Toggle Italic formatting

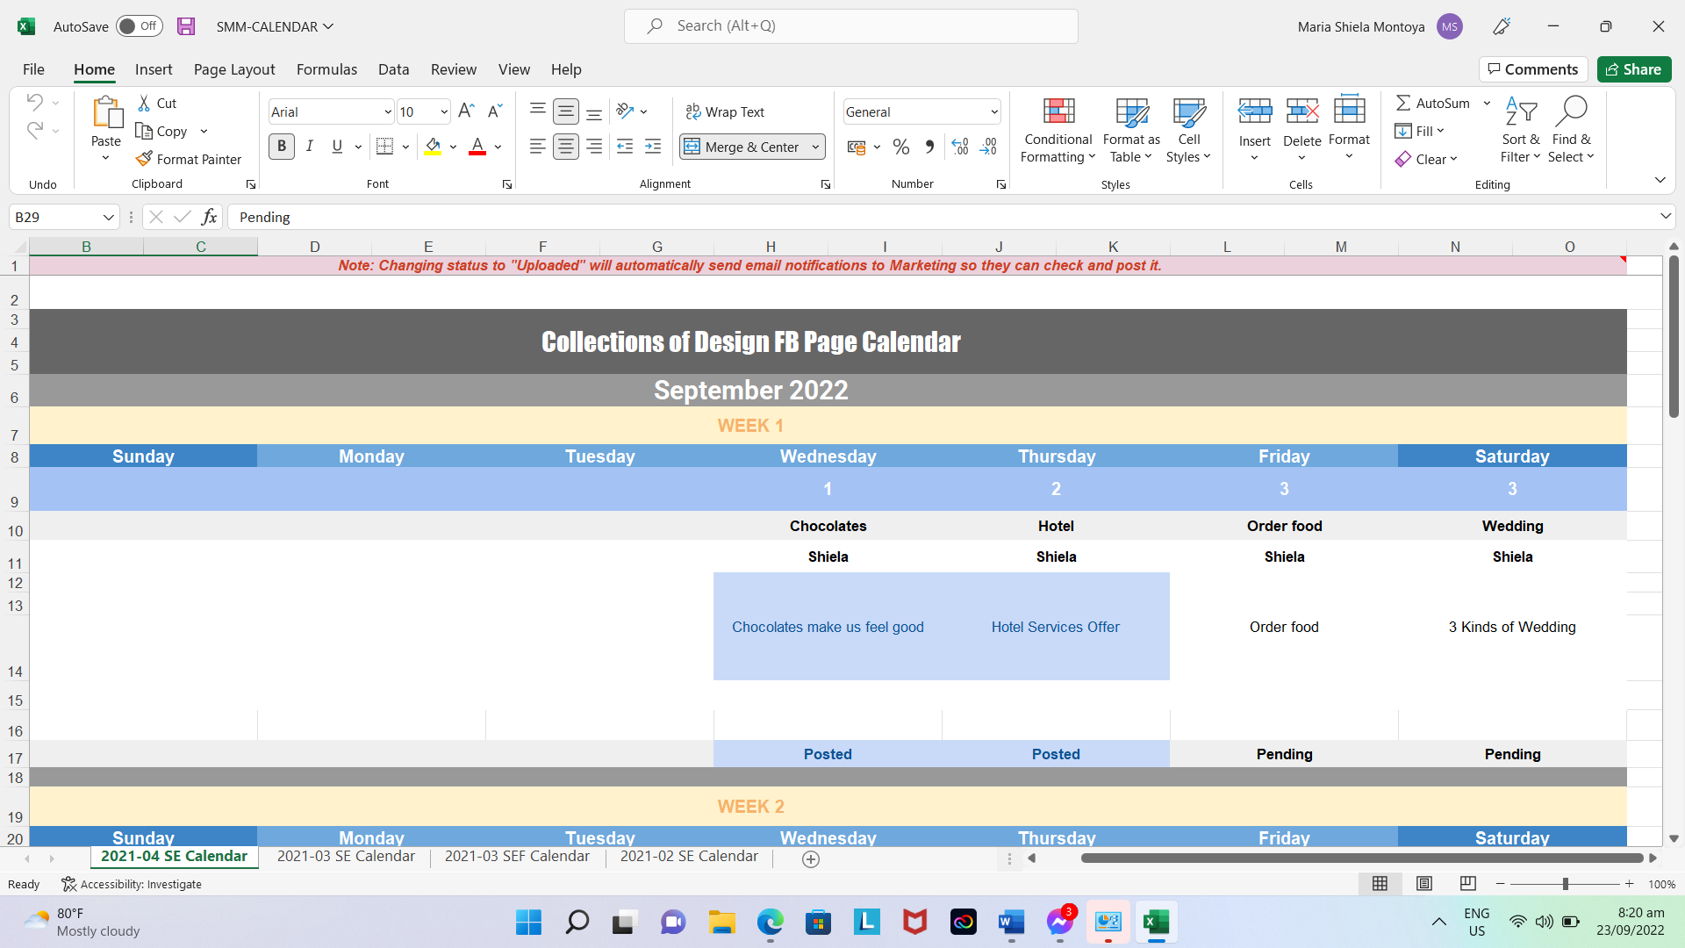pyautogui.click(x=310, y=147)
